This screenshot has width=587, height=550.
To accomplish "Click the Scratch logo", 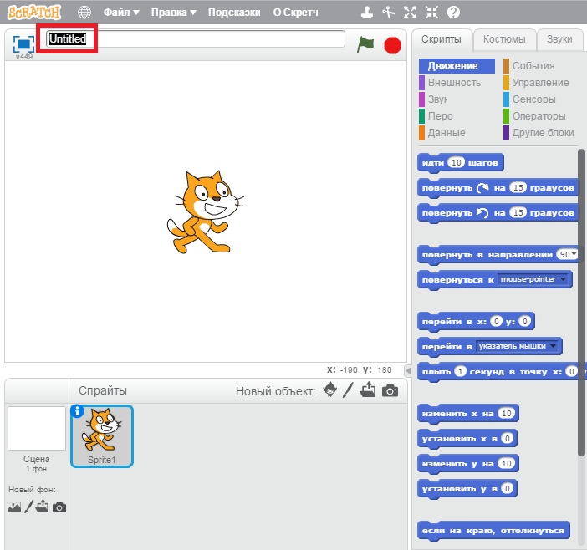I will click(34, 13).
